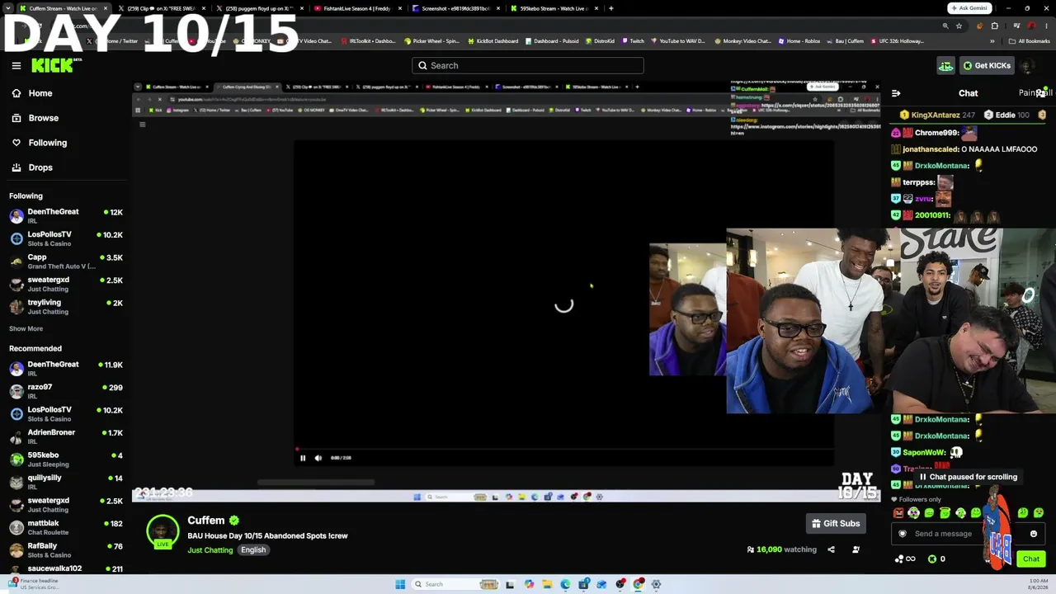Open the Cuffem channel name
The height and width of the screenshot is (594, 1056).
(206, 521)
